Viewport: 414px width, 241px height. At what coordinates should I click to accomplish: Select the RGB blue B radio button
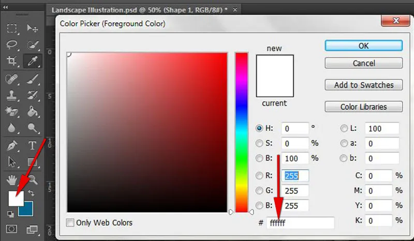tap(259, 205)
